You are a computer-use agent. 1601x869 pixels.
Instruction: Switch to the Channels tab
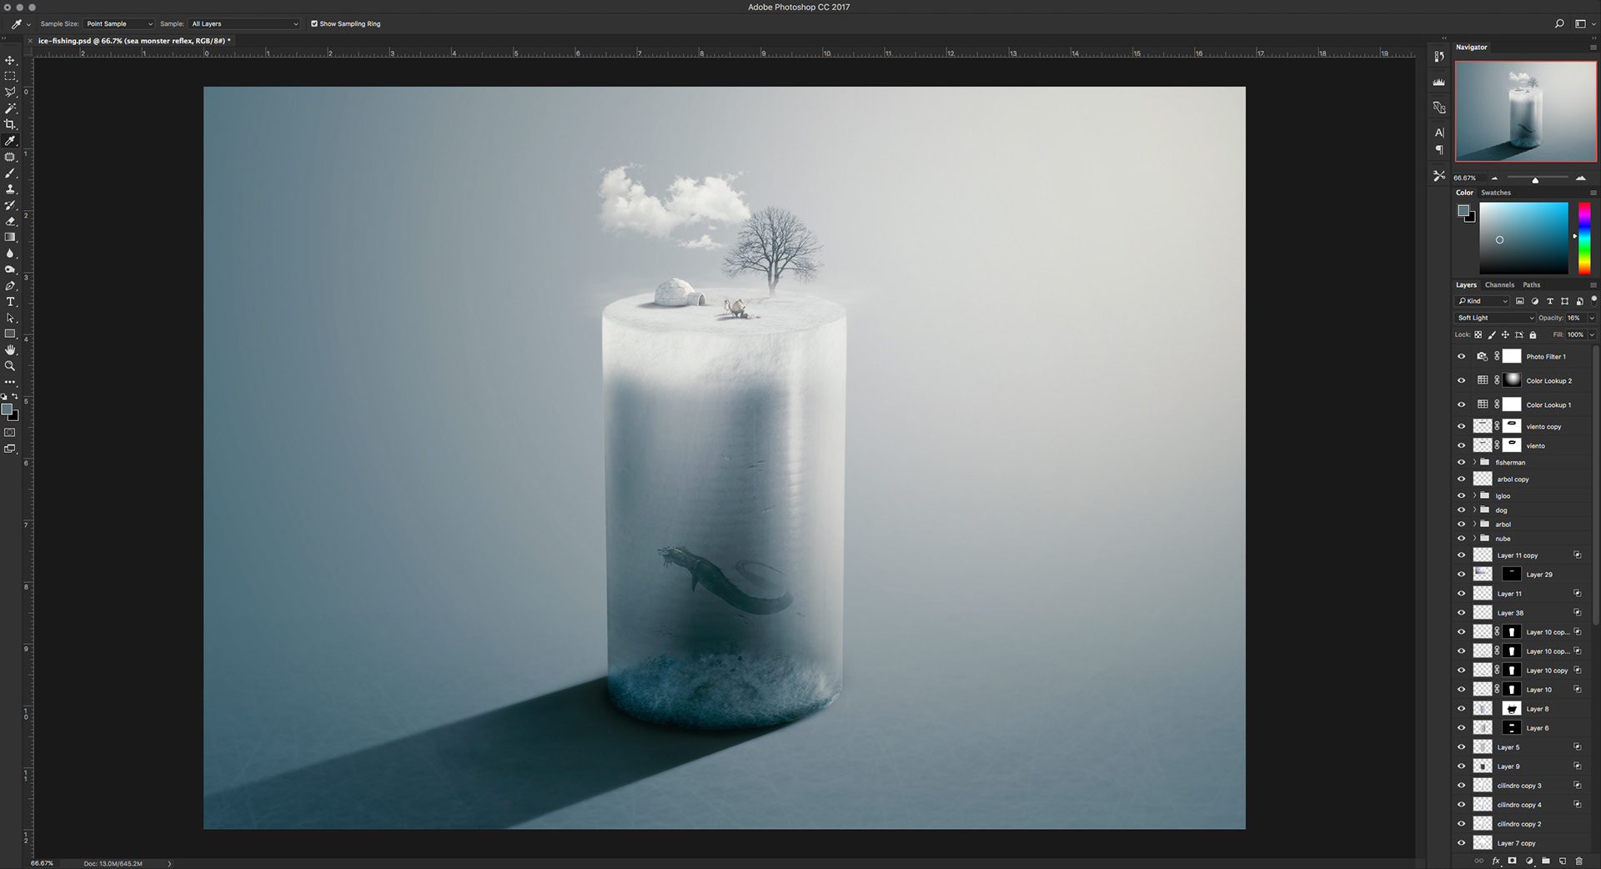click(1499, 284)
